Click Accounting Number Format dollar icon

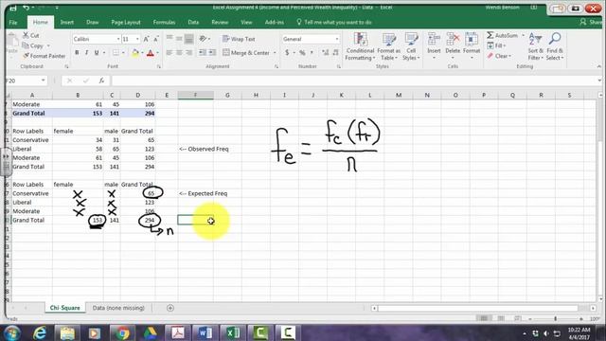coord(287,53)
